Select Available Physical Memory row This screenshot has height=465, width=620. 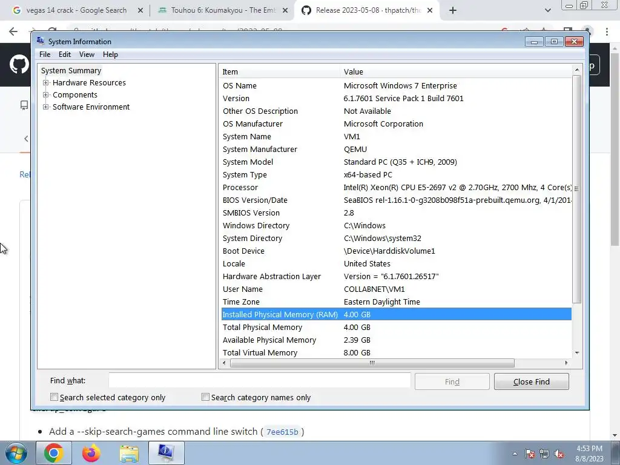pyautogui.click(x=396, y=340)
